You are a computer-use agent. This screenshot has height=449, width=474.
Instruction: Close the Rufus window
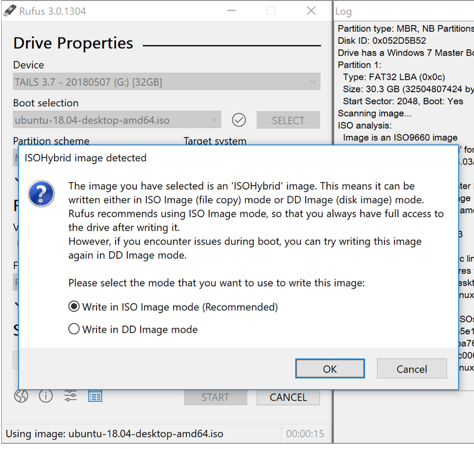tap(311, 11)
